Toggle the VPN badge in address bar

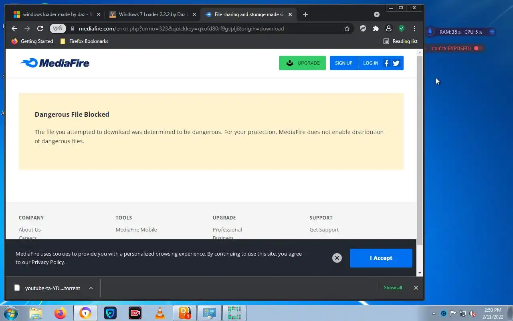click(58, 28)
